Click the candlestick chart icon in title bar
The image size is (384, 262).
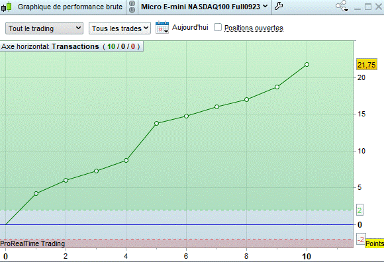(x=7, y=7)
